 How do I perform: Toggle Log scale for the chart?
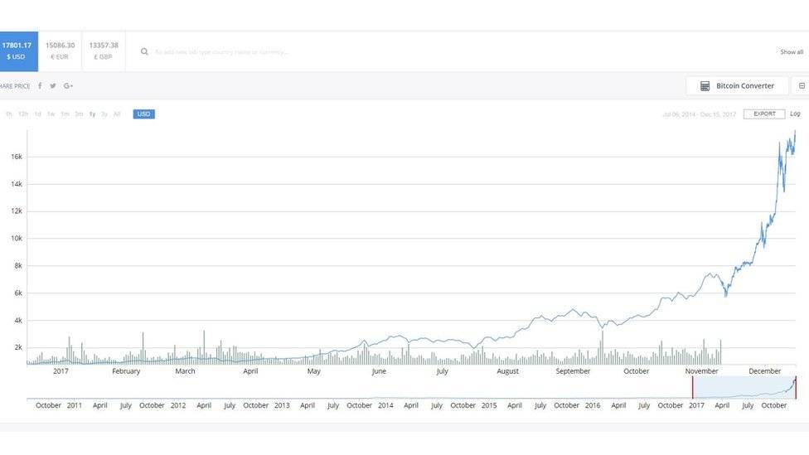pyautogui.click(x=795, y=114)
